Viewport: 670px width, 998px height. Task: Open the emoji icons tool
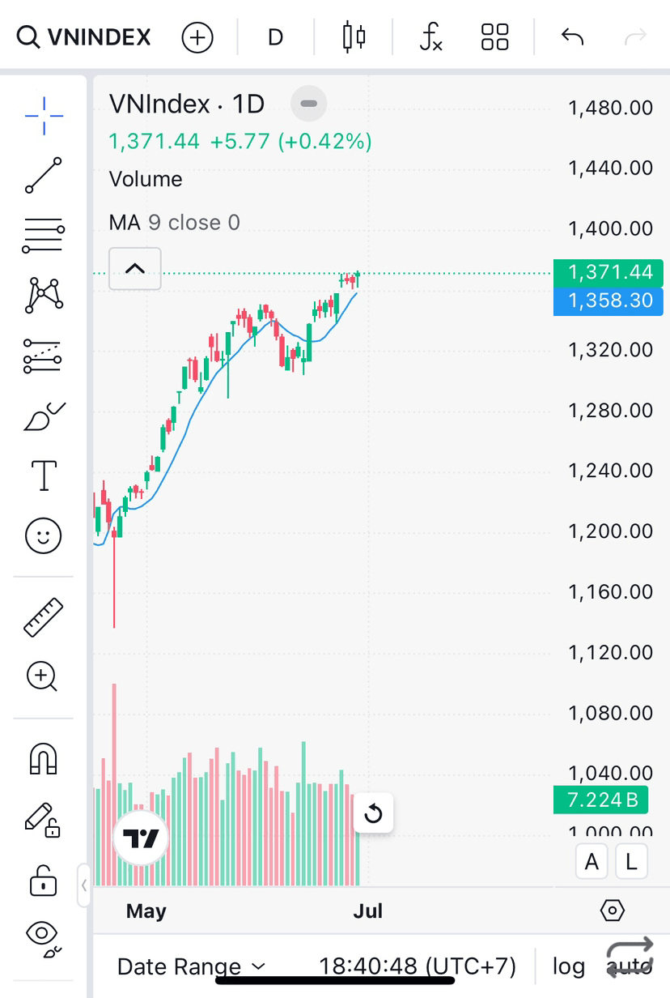point(44,535)
